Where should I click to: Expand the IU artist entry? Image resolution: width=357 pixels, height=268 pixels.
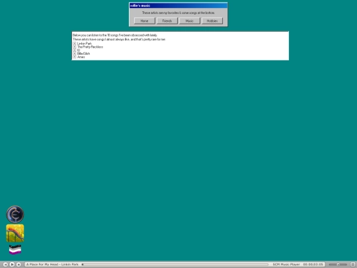(x=75, y=50)
